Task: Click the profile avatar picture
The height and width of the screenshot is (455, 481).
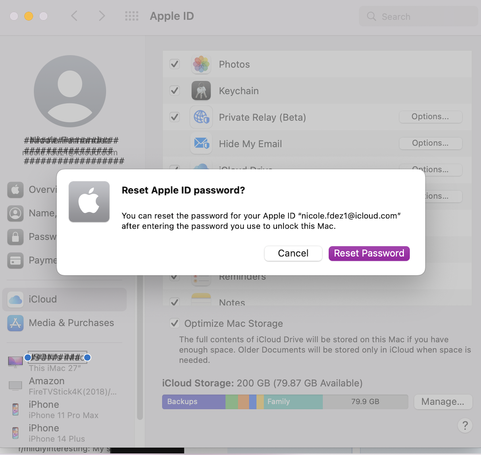Action: click(70, 91)
